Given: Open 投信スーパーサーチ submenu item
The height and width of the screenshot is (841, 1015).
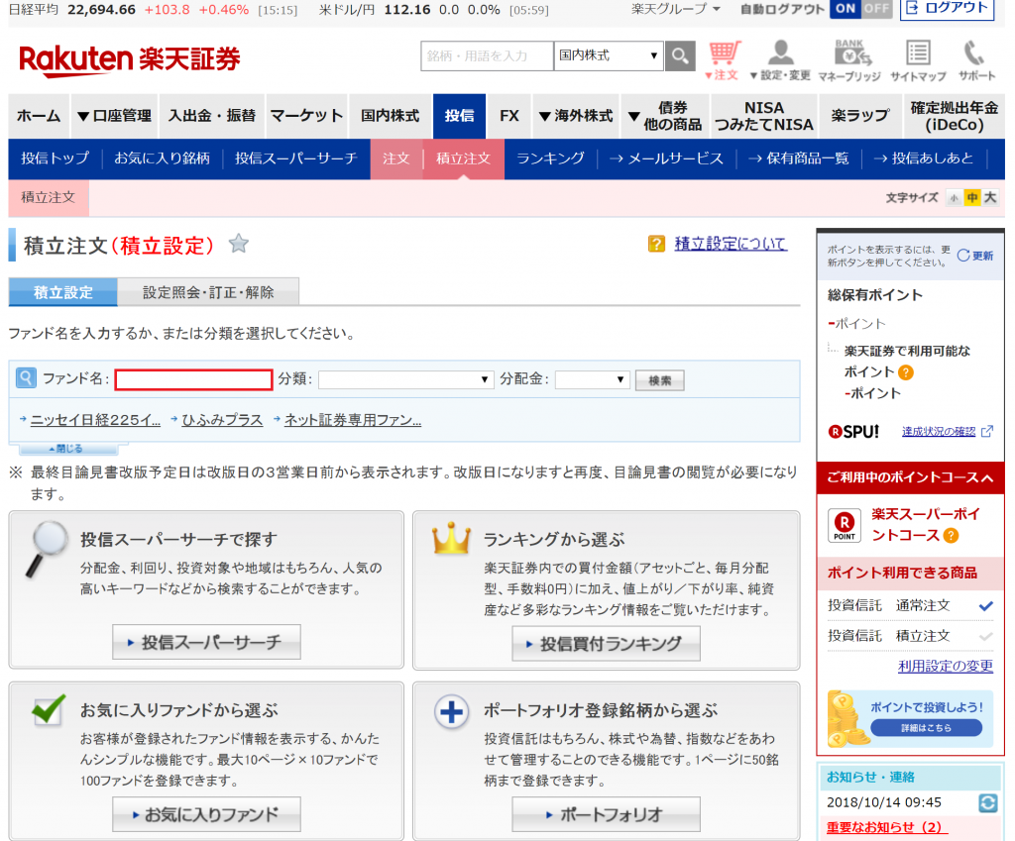Looking at the screenshot, I should (295, 158).
